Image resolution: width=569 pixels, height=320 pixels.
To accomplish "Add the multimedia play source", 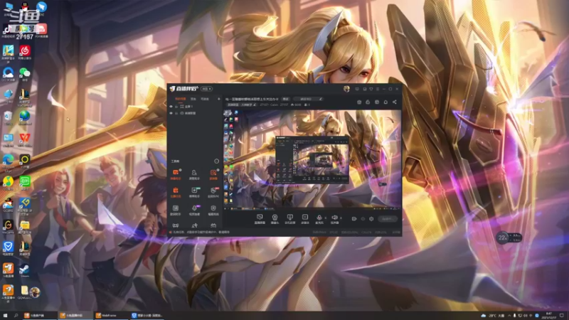I will pyautogui.click(x=305, y=219).
